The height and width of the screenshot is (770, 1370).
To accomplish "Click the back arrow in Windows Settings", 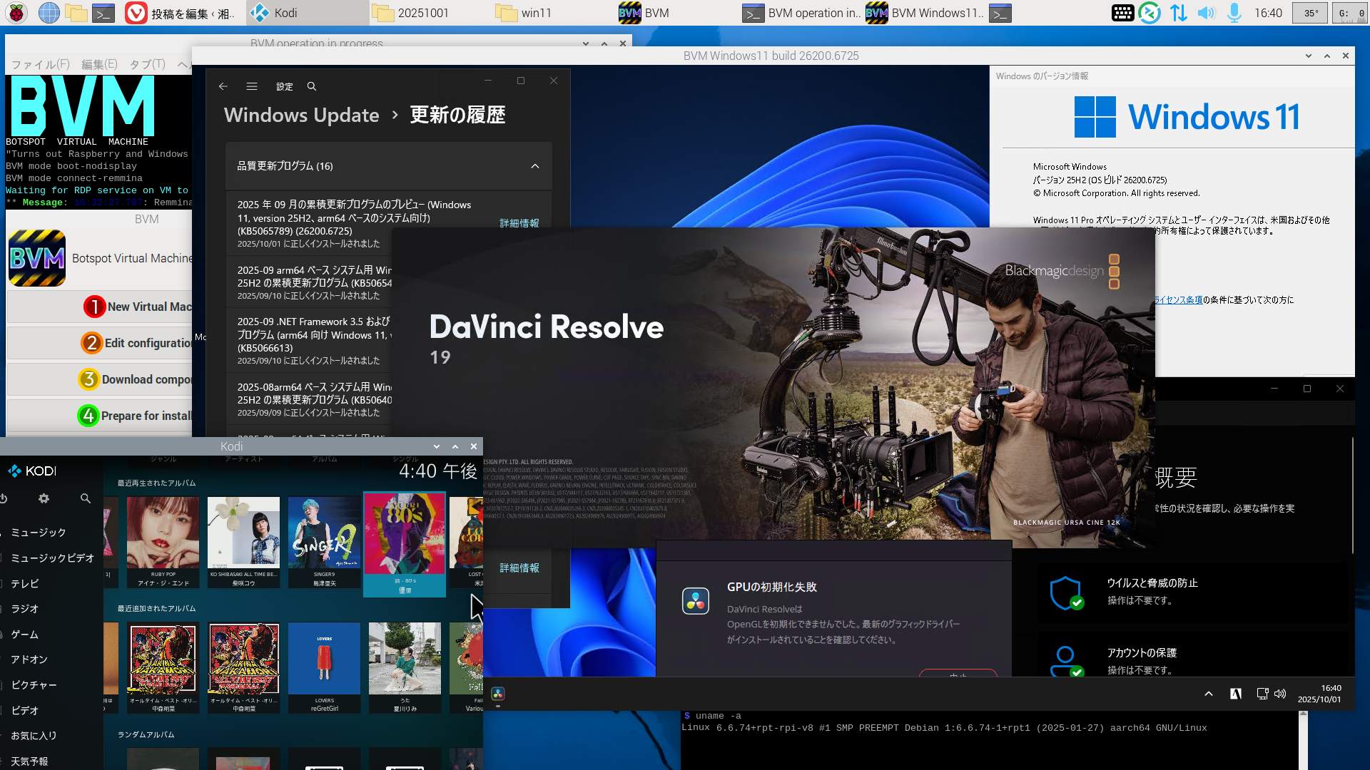I will point(223,86).
